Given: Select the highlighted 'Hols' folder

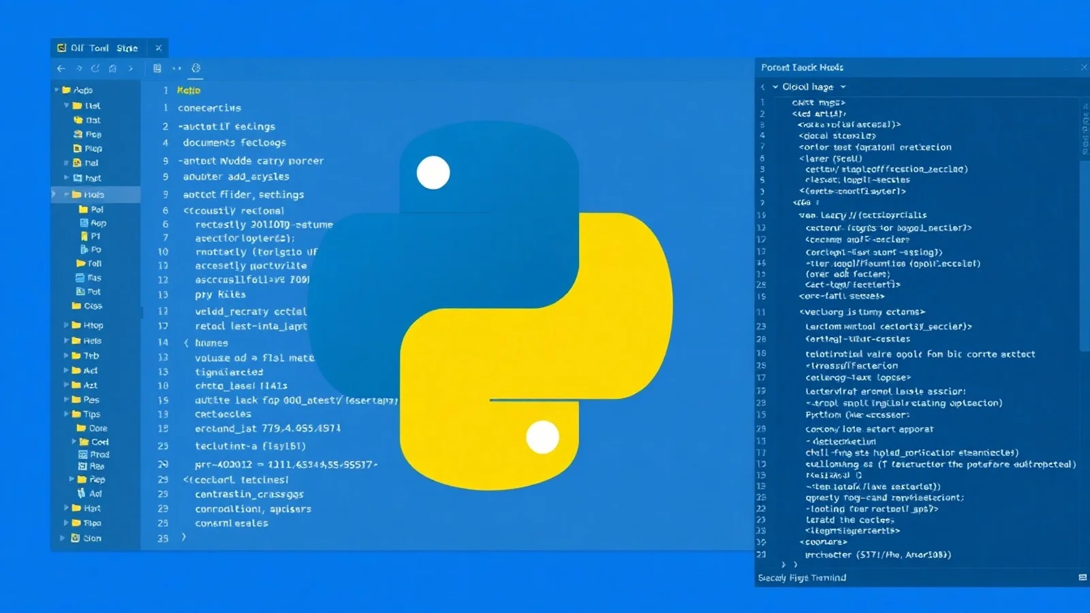Looking at the screenshot, I should [96, 195].
